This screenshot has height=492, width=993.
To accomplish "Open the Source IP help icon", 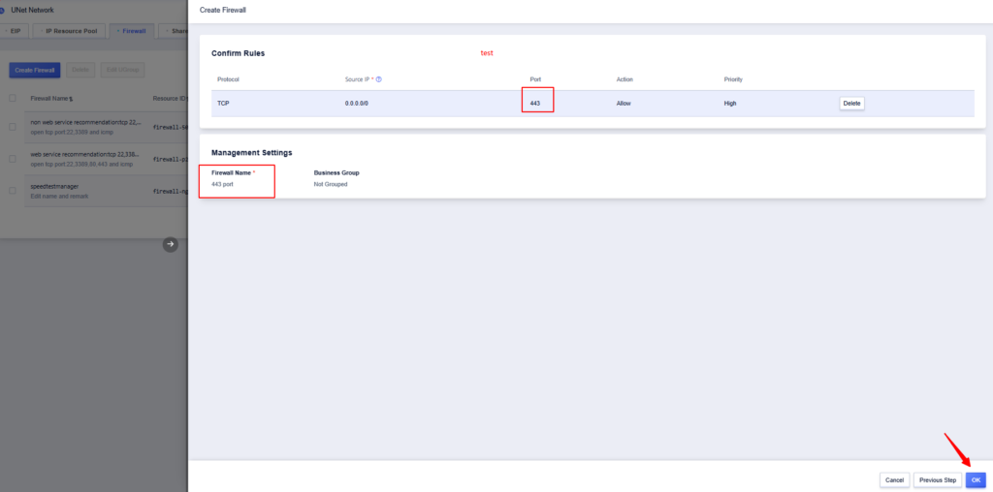I will [x=379, y=79].
